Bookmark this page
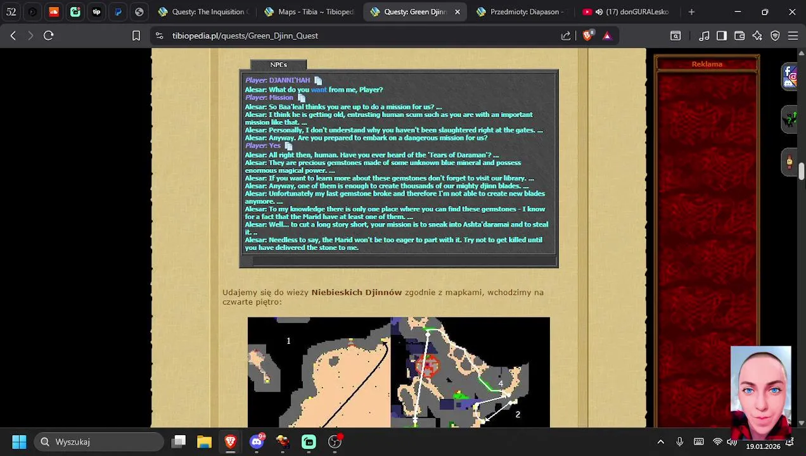The height and width of the screenshot is (456, 806). [x=136, y=36]
